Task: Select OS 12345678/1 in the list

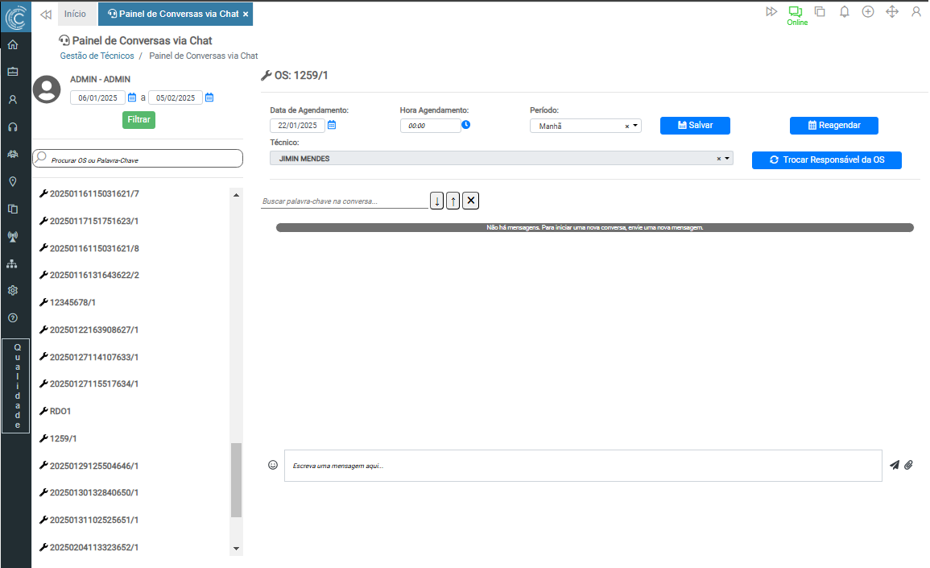Action: pos(77,302)
